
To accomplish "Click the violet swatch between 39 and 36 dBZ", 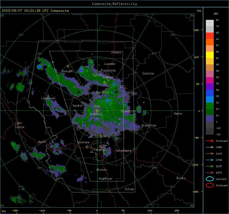I will [210, 87].
